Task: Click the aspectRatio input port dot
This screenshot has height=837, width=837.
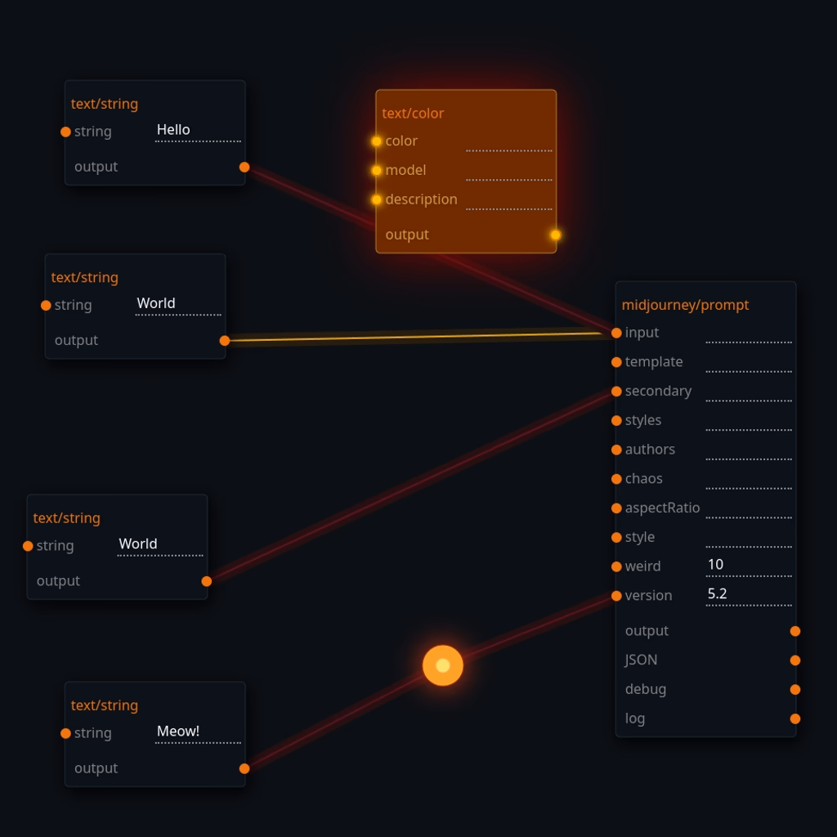Action: (616, 508)
